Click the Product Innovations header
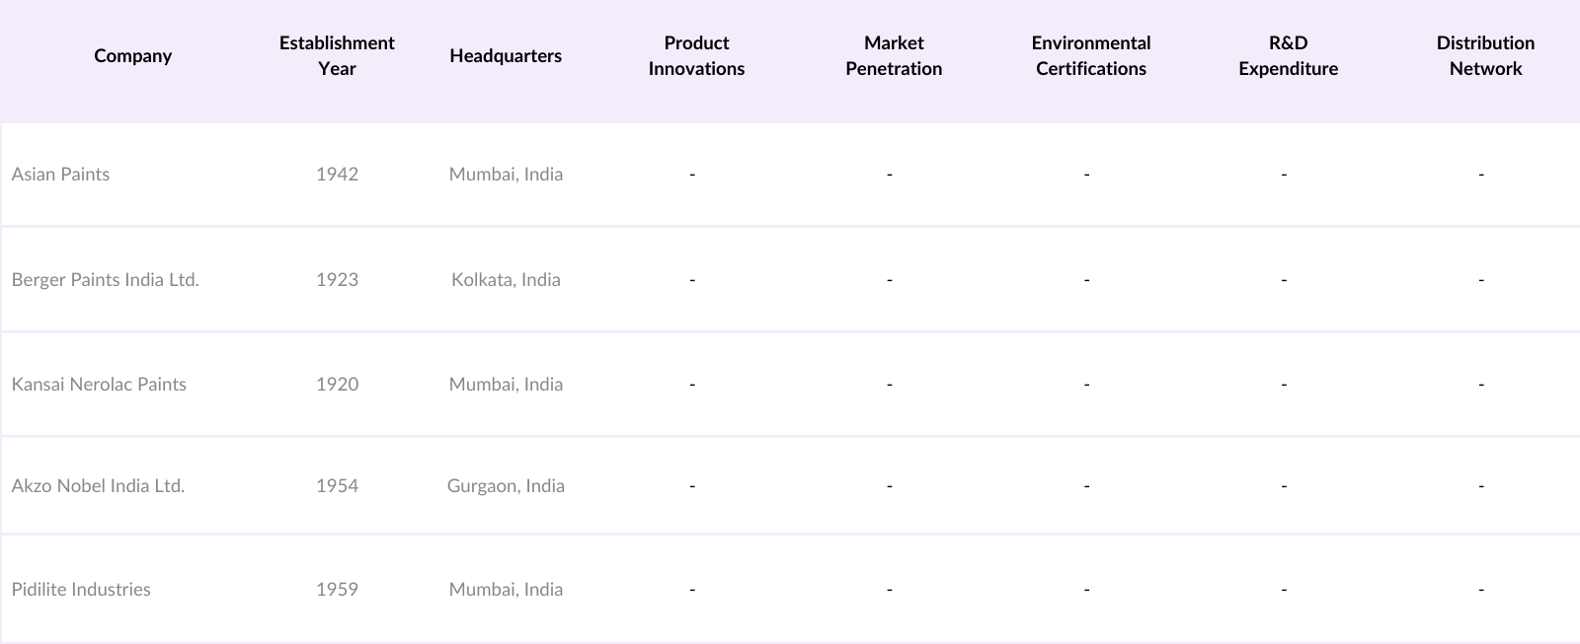The width and height of the screenshot is (1580, 644). coord(696,56)
